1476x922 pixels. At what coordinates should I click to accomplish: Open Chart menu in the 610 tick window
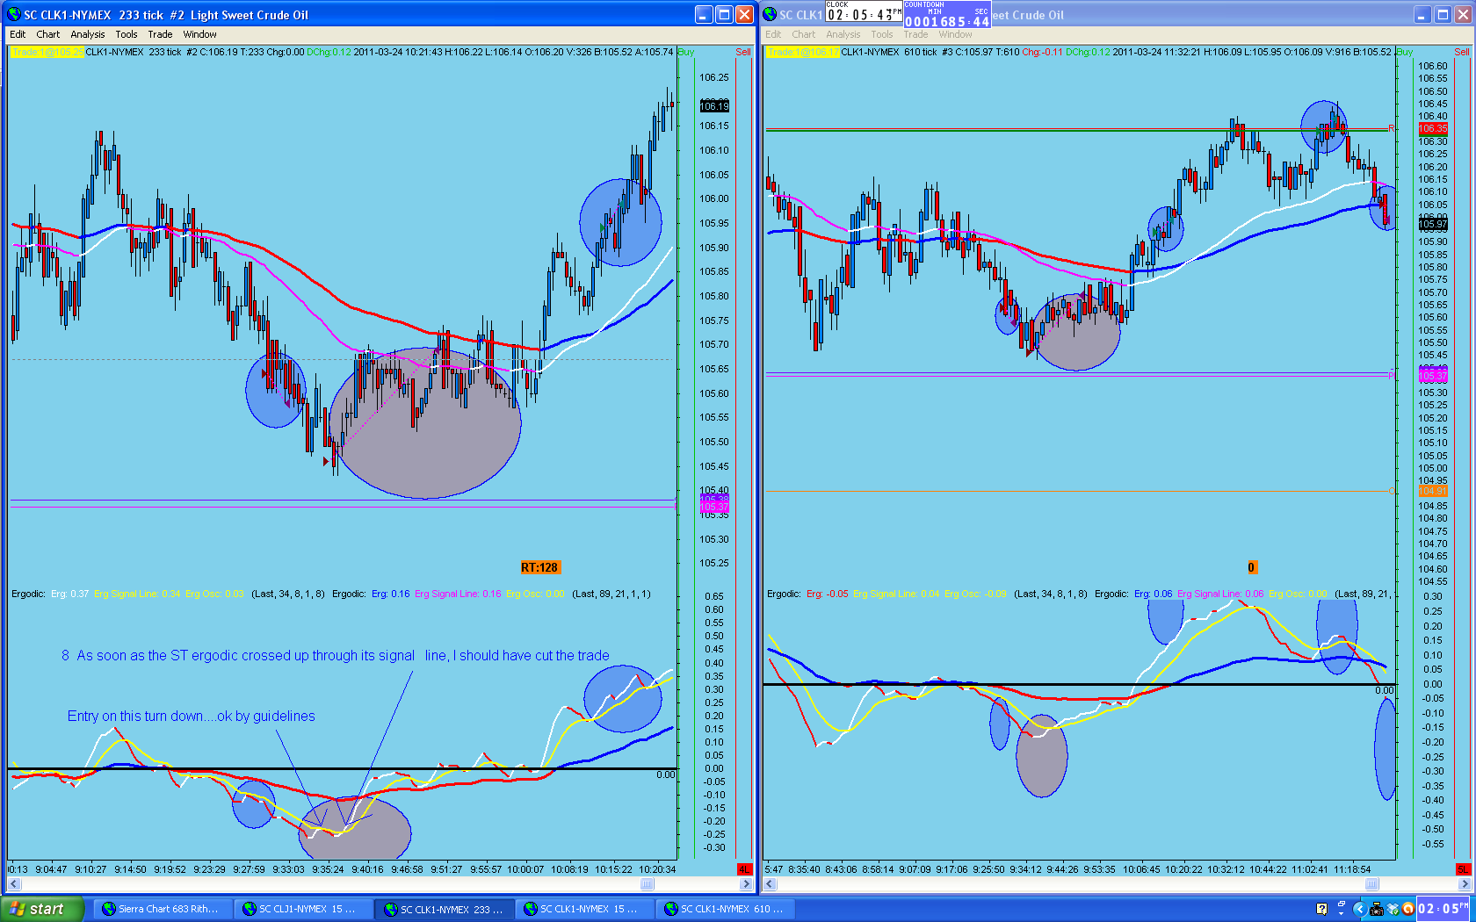804,34
